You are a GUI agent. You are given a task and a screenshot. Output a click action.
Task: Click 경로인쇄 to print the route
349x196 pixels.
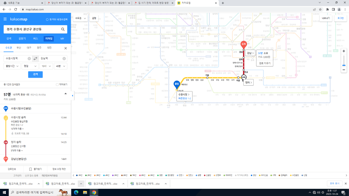click(x=12, y=169)
